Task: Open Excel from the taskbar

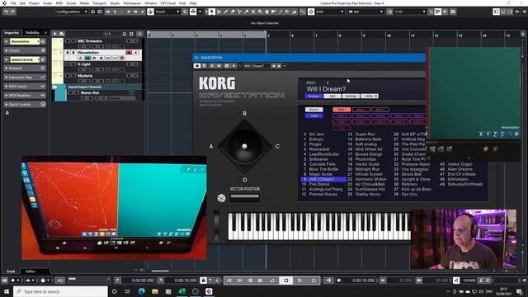Action: (x=181, y=291)
